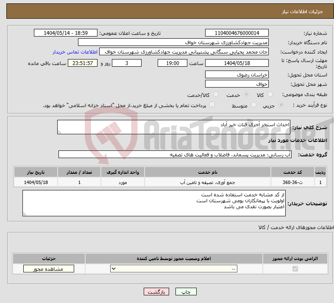Select the خدمت radio button
The image size is (334, 303).
(246, 94)
